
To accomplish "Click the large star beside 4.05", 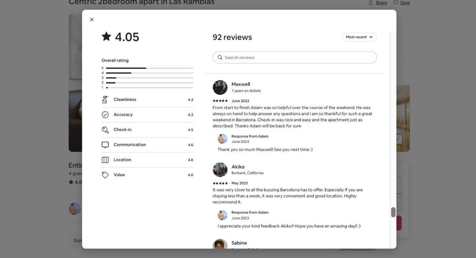I will tap(106, 37).
